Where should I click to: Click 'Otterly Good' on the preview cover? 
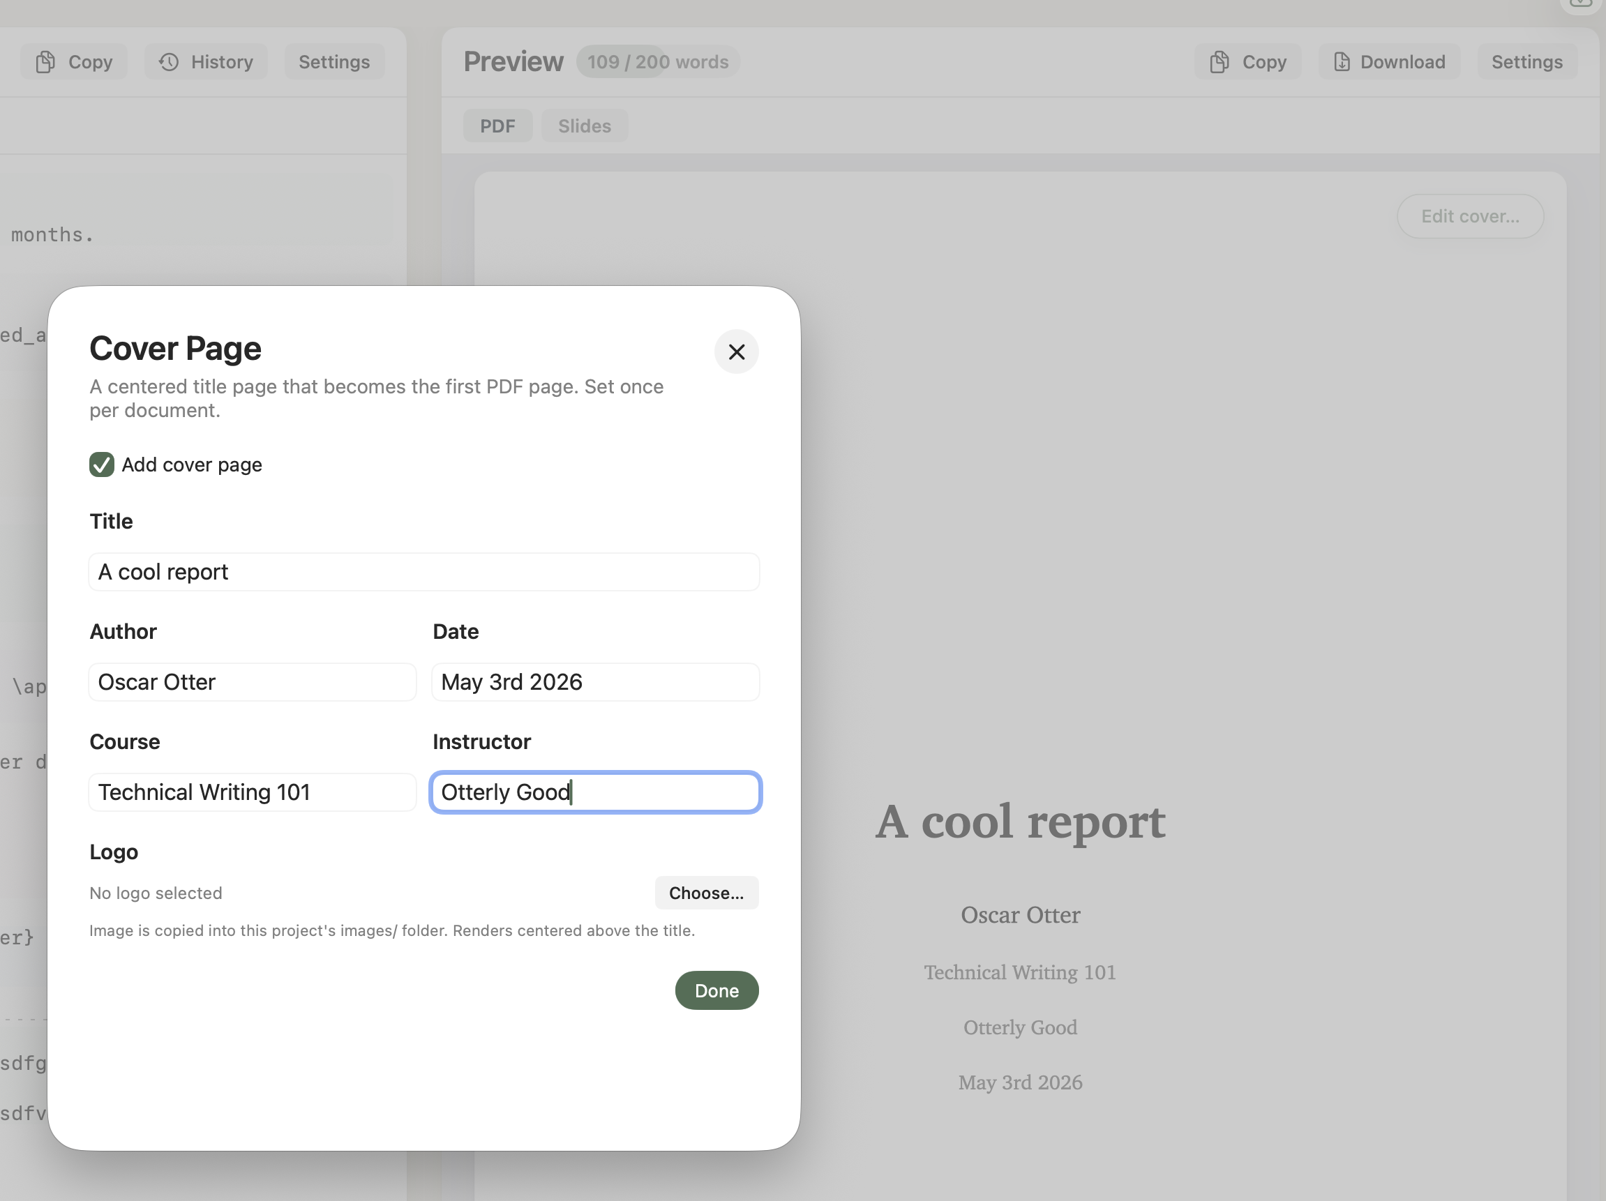pyautogui.click(x=1020, y=1027)
